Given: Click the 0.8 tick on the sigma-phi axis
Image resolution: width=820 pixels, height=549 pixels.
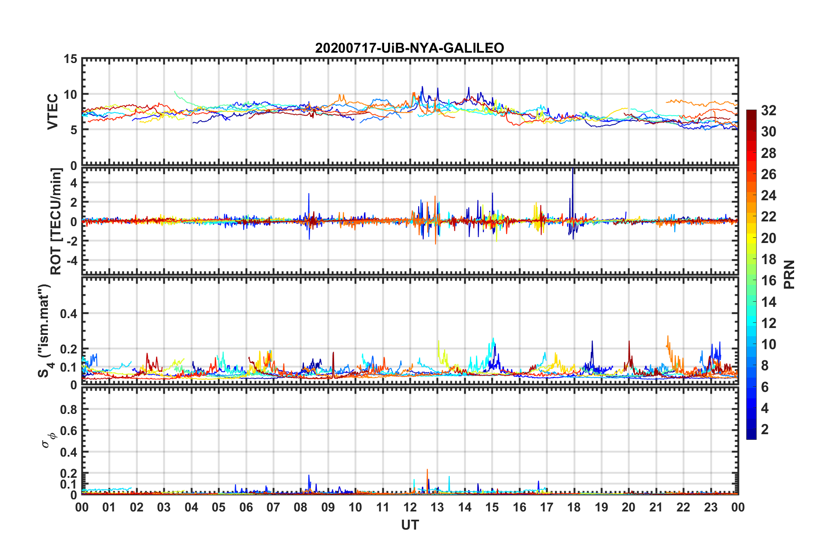Looking at the screenshot, I should tap(69, 409).
